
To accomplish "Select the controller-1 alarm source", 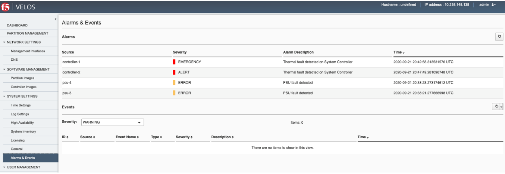I will (71, 62).
